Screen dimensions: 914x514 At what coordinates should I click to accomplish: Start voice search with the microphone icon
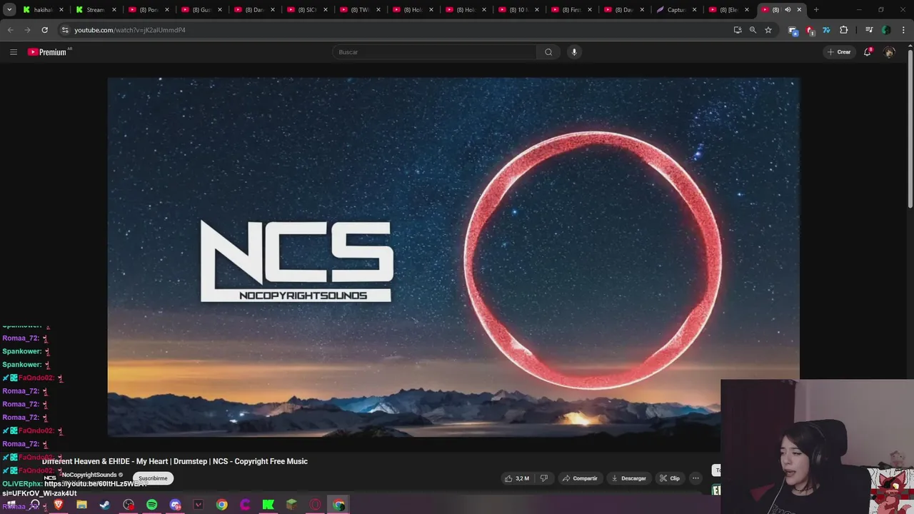coord(573,52)
